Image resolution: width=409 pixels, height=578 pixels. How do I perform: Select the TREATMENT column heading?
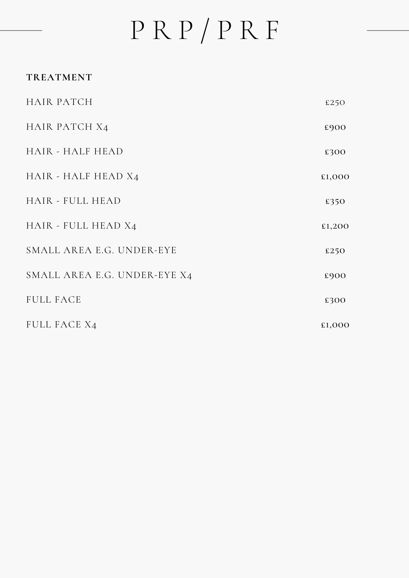pos(59,77)
